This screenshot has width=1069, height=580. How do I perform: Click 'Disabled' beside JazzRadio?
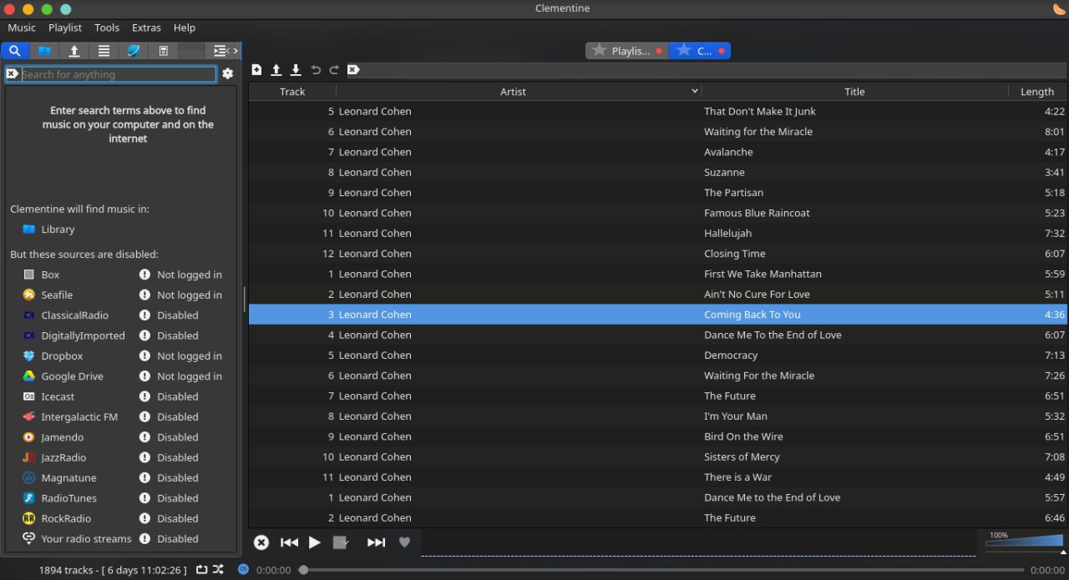tap(178, 457)
